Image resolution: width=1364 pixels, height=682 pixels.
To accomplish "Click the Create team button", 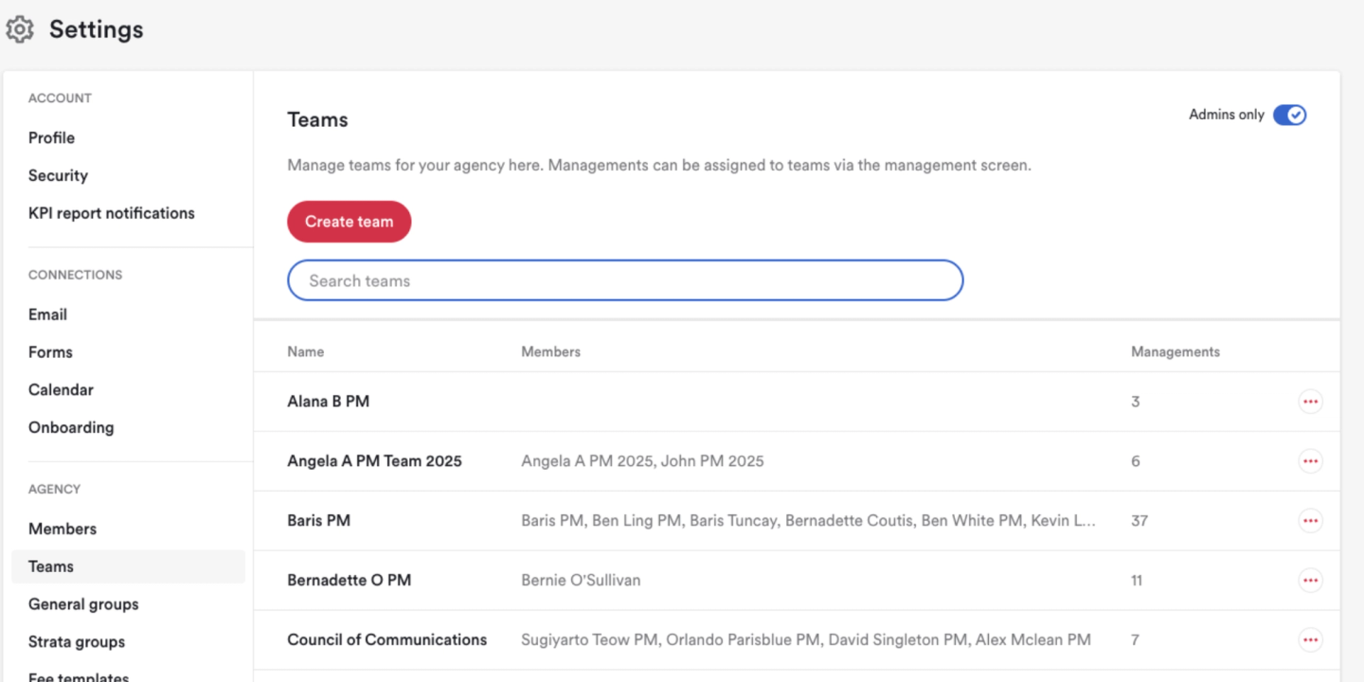I will tap(349, 222).
